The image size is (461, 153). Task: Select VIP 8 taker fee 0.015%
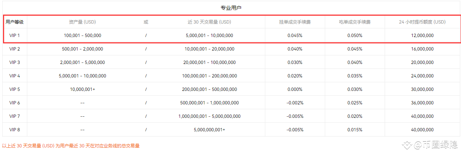click(x=355, y=130)
